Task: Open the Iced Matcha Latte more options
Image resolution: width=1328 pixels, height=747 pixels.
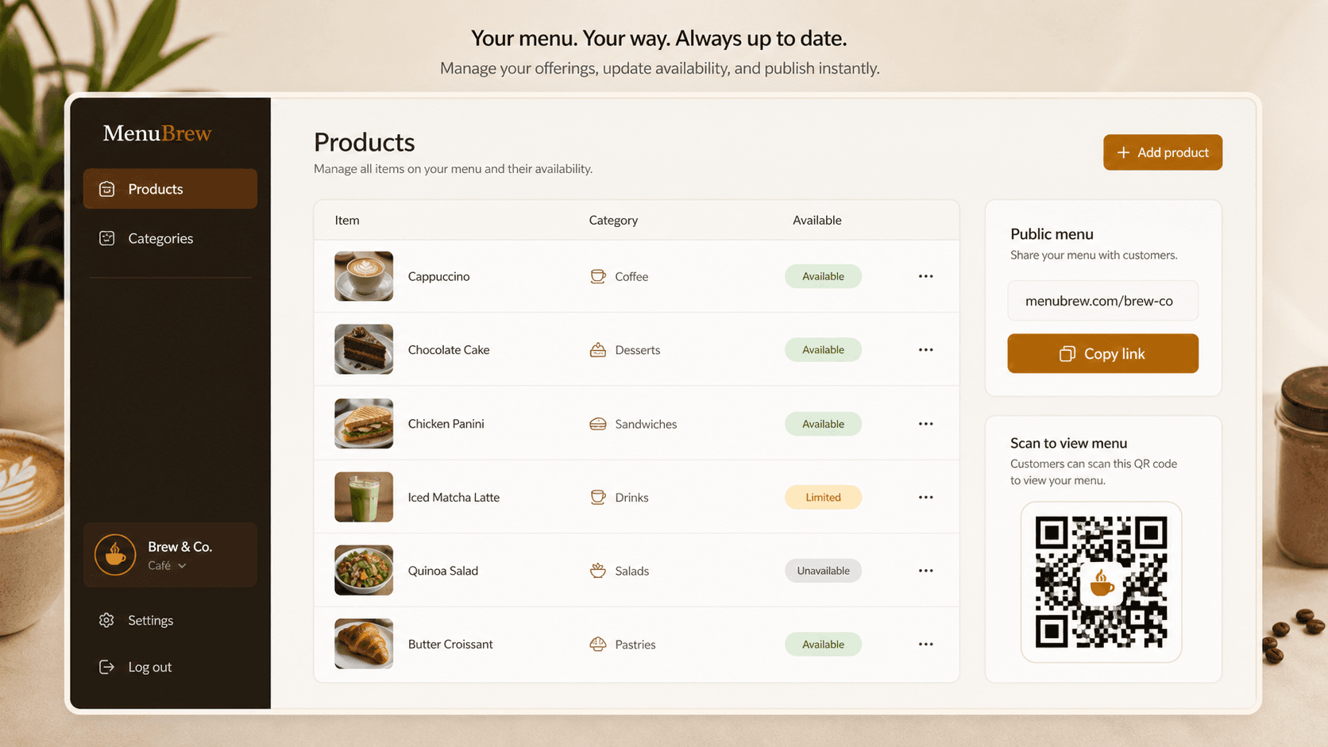Action: click(x=926, y=497)
